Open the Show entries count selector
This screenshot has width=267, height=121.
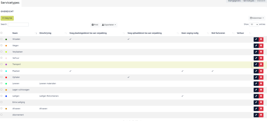254,24
